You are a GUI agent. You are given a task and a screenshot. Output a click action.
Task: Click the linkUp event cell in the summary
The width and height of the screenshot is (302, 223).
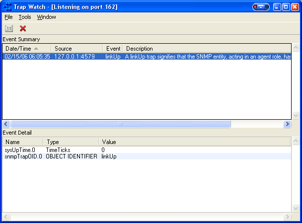click(x=113, y=57)
